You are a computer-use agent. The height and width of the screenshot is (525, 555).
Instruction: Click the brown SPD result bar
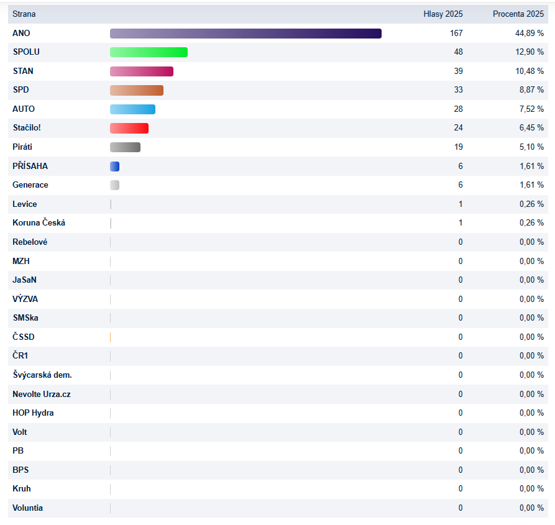point(137,90)
